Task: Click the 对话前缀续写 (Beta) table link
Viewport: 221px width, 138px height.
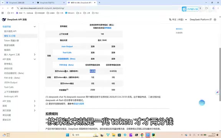Action: (x=66, y=59)
